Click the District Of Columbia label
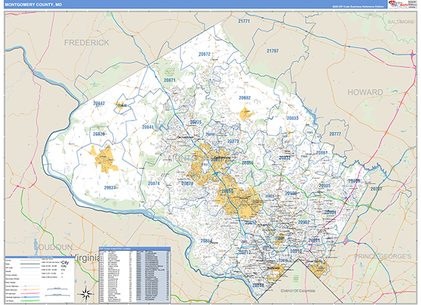This screenshot has width=421, height=305. tap(300, 290)
